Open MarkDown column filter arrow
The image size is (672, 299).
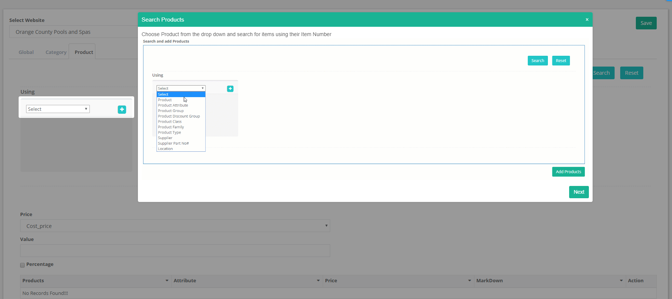pyautogui.click(x=621, y=281)
